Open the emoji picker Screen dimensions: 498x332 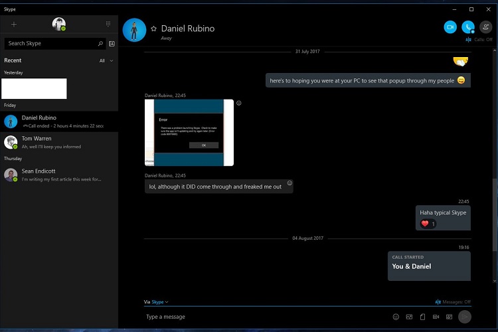coord(396,317)
